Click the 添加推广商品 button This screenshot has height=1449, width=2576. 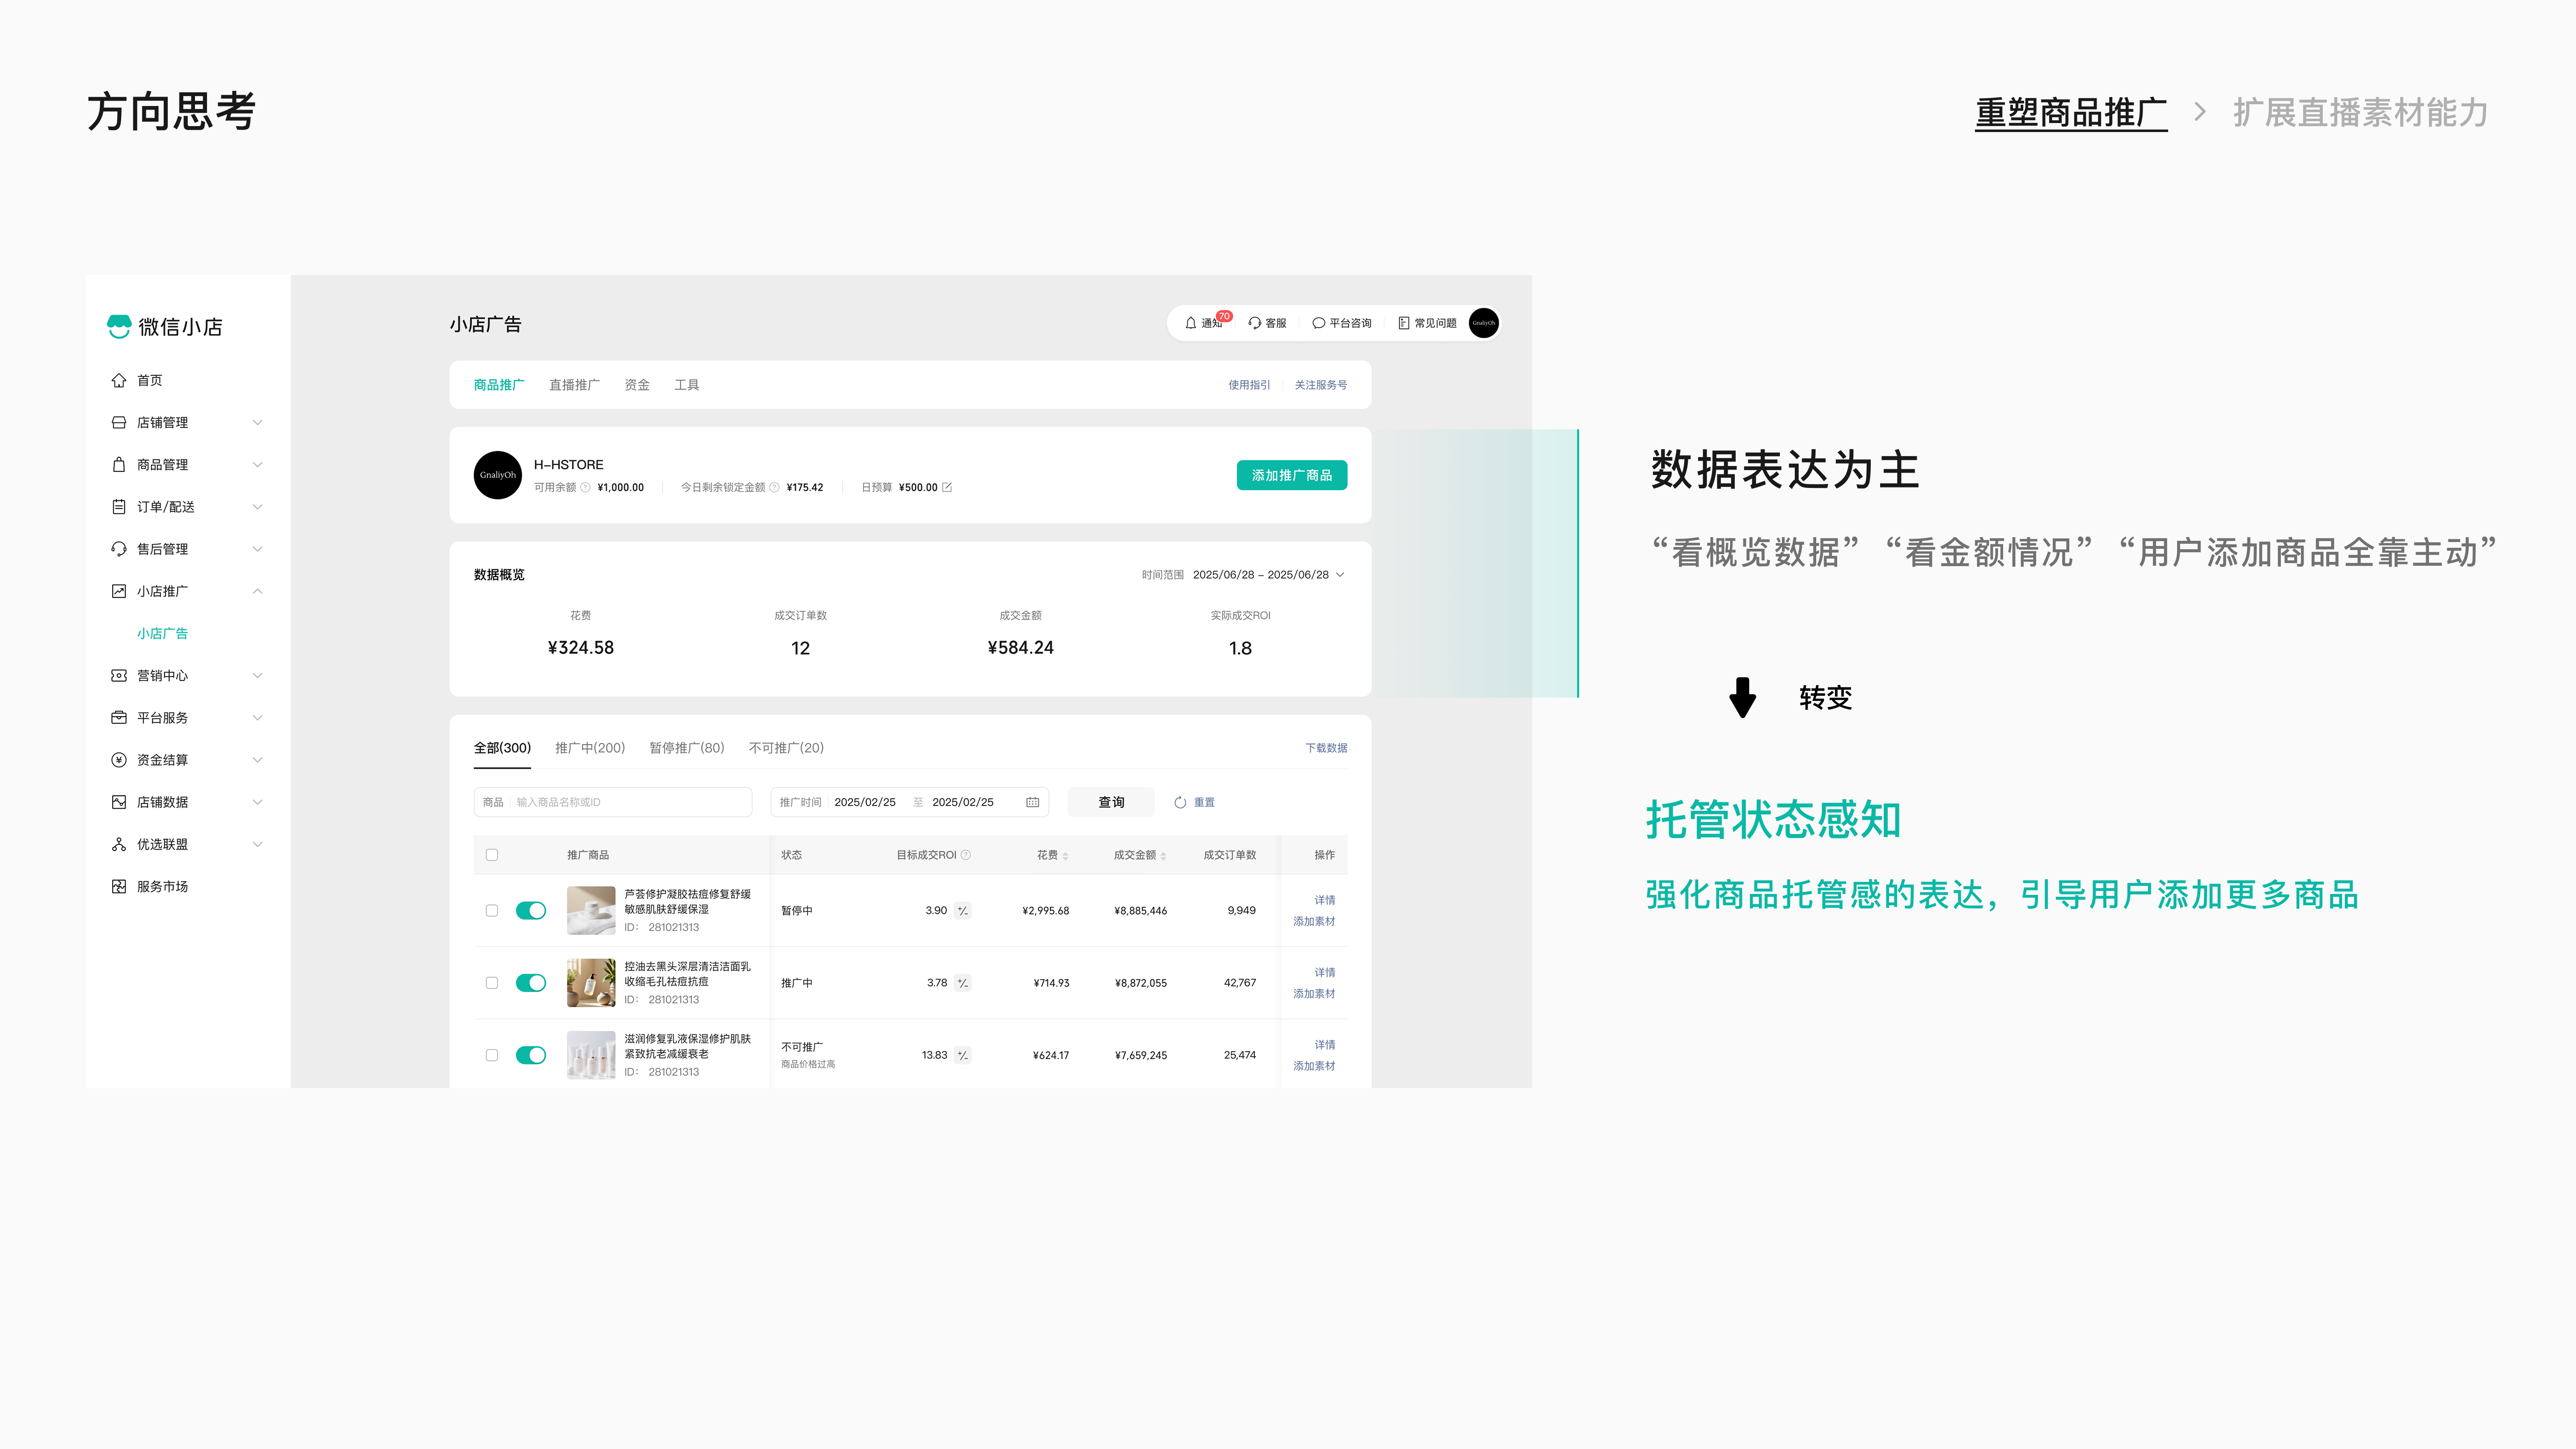(x=1292, y=475)
